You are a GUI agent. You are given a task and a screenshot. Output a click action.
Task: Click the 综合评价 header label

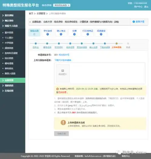tap(47, 5)
